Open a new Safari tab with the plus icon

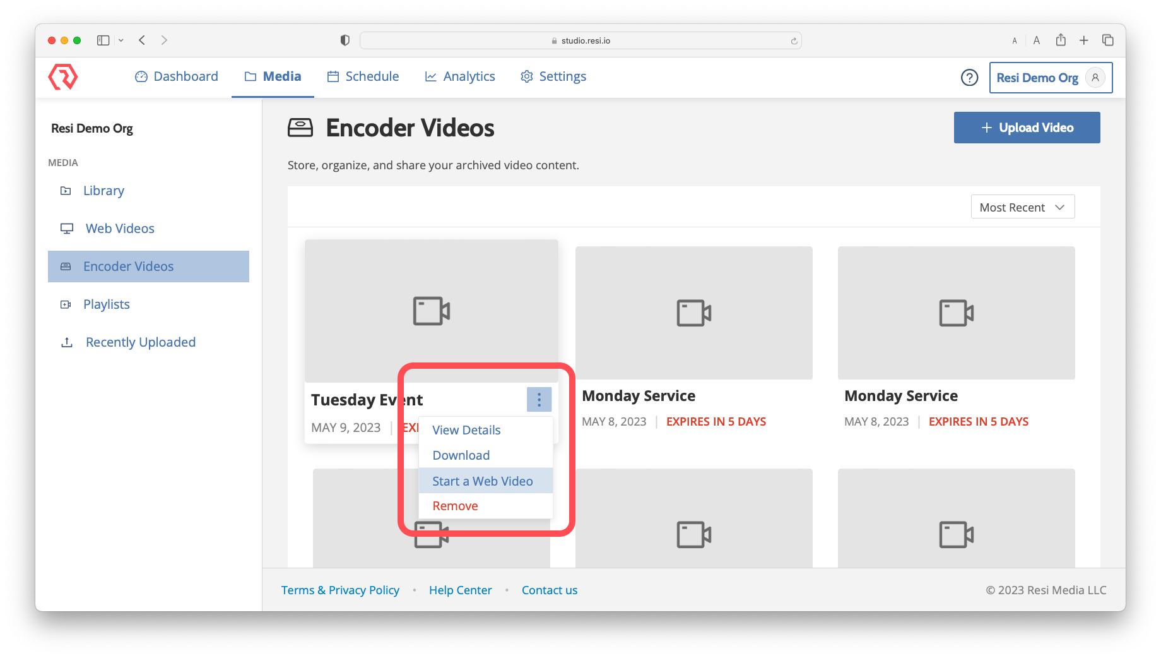[x=1084, y=40]
